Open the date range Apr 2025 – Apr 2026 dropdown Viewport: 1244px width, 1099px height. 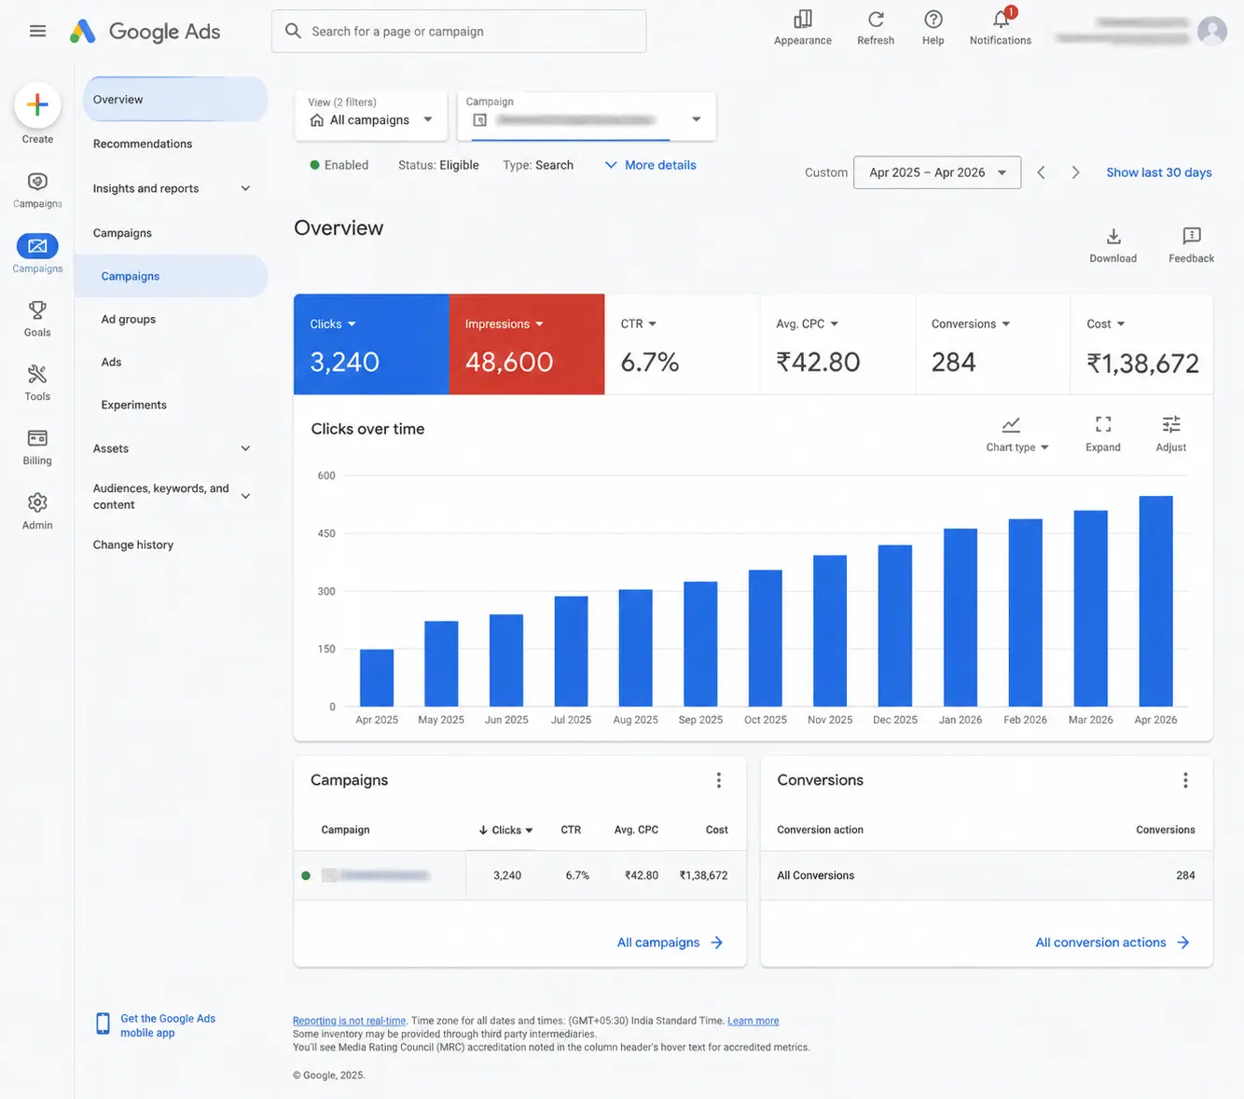pos(936,172)
